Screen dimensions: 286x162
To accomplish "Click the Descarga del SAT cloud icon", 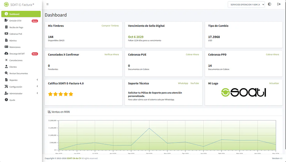I will pos(6,53).
